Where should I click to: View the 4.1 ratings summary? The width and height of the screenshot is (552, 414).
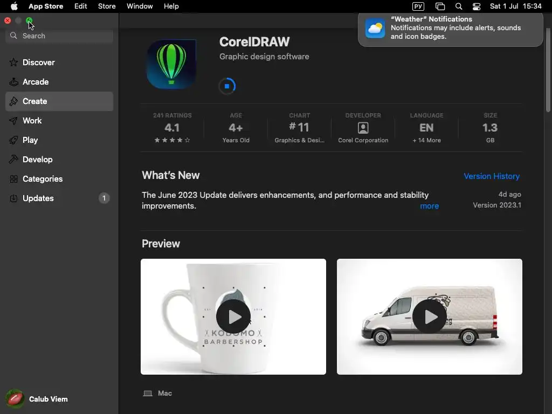172,127
